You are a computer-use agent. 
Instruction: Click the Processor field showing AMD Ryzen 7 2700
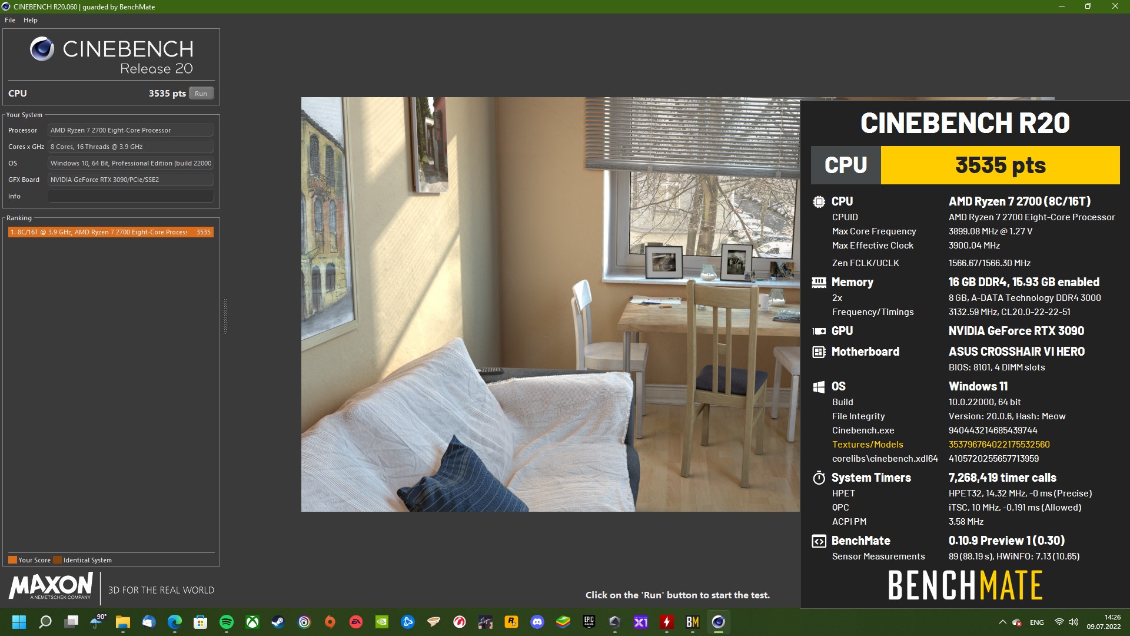pyautogui.click(x=130, y=130)
